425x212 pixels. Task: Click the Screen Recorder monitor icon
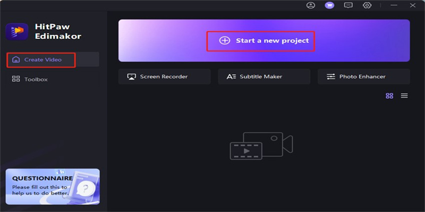click(131, 76)
